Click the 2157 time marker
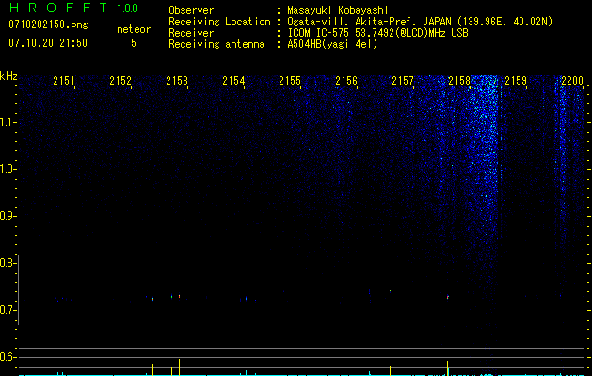The height and width of the screenshot is (376, 592). pos(403,81)
